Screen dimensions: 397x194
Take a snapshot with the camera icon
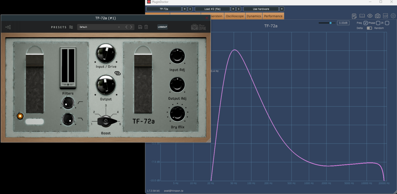tap(378, 16)
